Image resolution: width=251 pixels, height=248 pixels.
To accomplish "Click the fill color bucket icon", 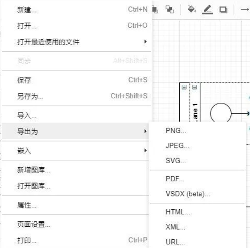I will click(192, 9).
